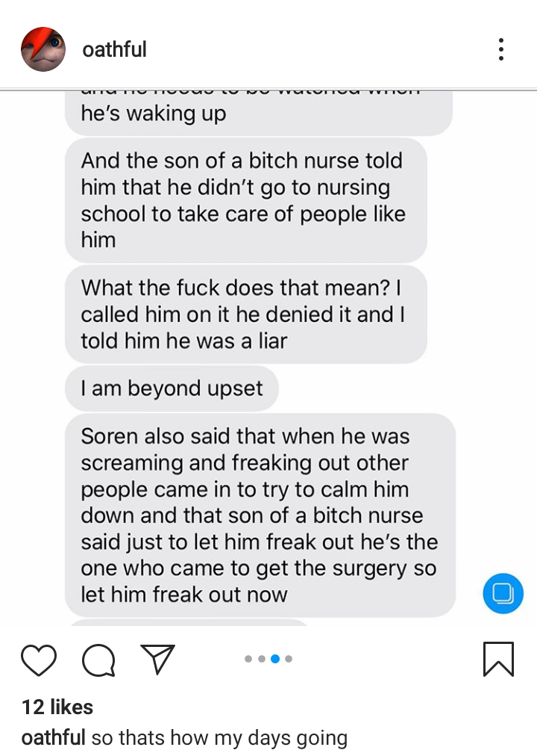Select the active third carousel dot
The width and height of the screenshot is (537, 753).
(x=275, y=659)
